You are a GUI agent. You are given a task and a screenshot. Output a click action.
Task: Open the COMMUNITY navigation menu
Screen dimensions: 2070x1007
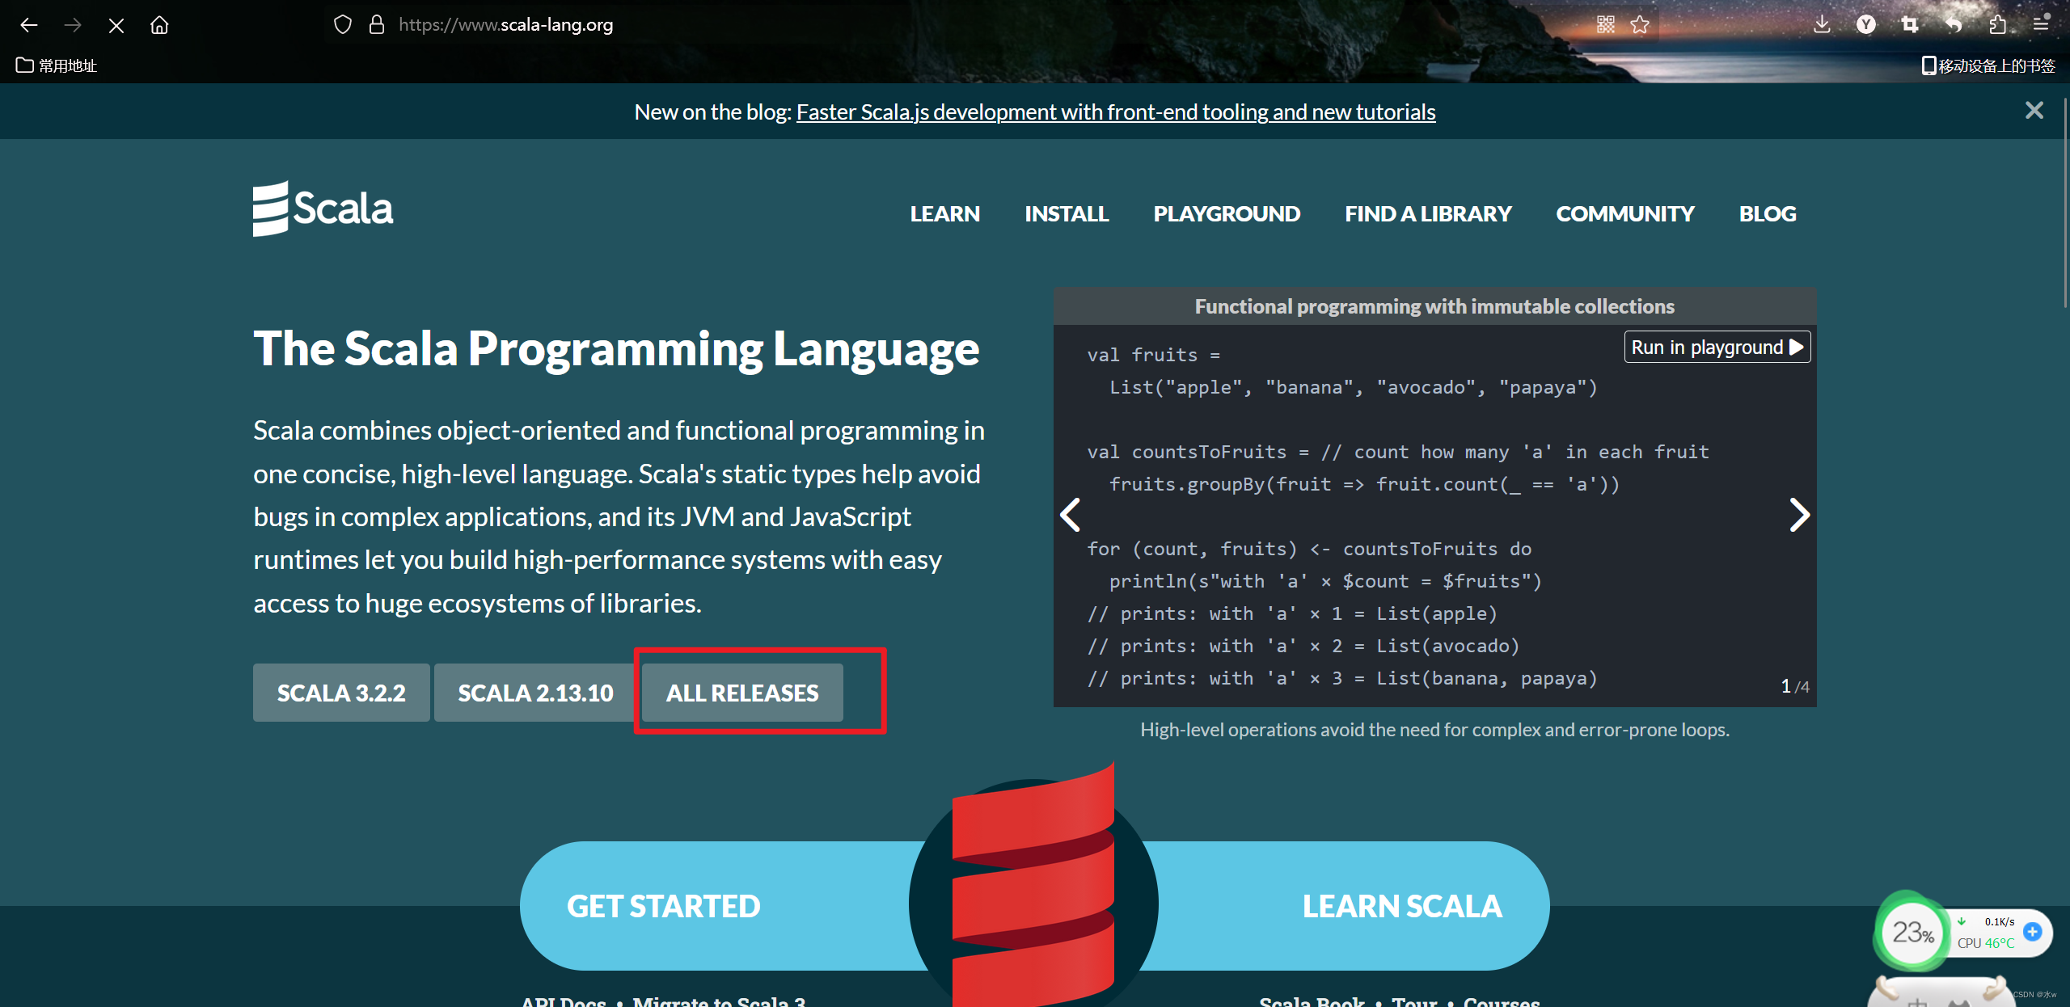tap(1625, 213)
